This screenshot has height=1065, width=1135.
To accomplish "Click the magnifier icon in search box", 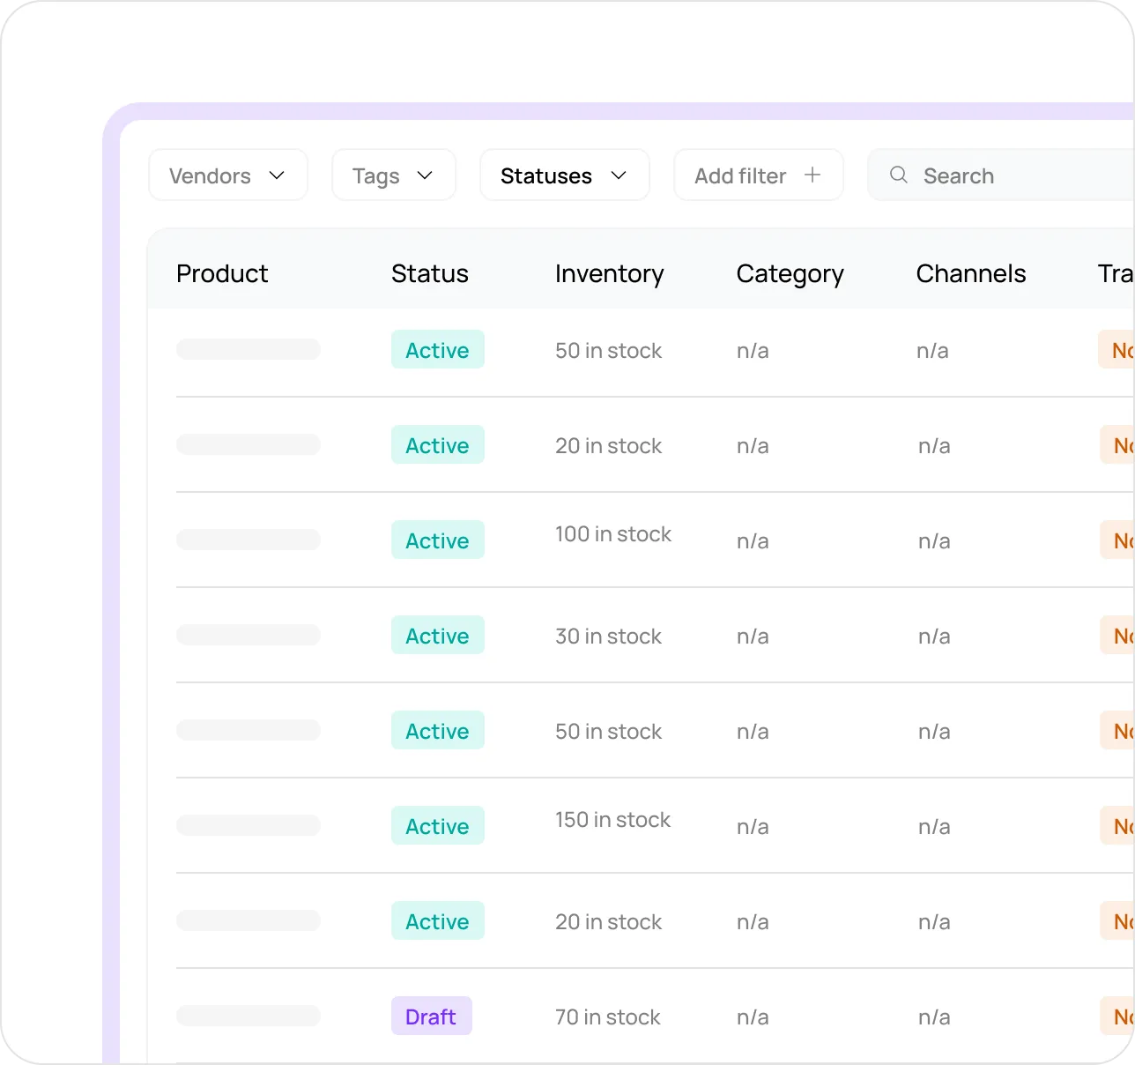I will (x=899, y=175).
